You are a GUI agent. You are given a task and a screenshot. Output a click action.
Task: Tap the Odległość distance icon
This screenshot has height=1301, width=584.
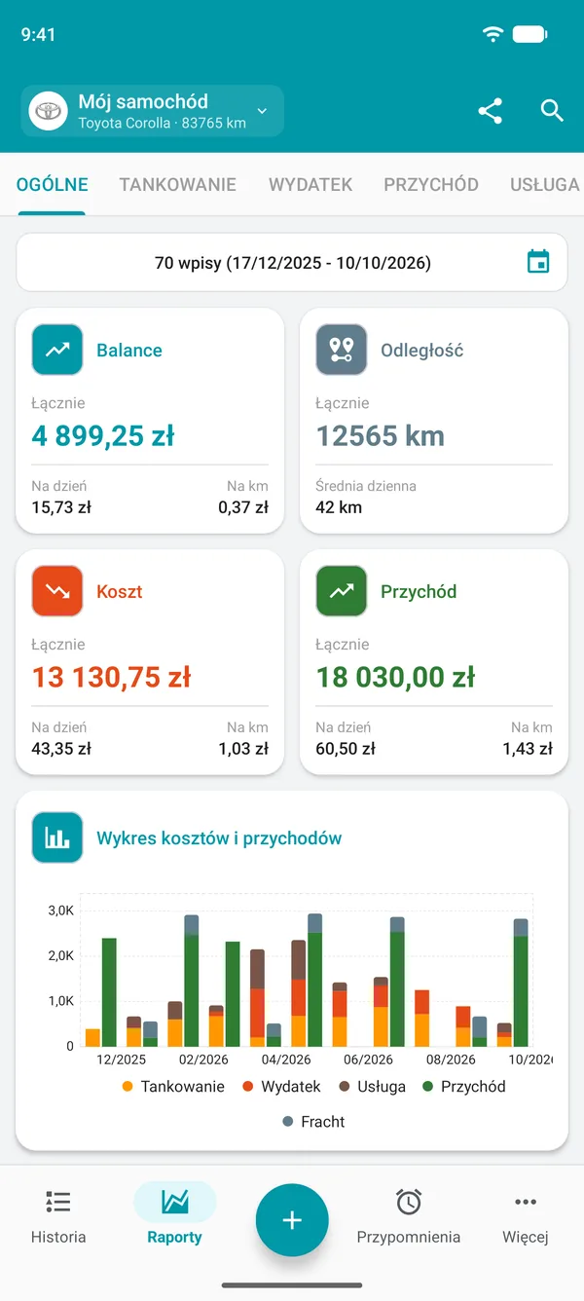pos(341,350)
